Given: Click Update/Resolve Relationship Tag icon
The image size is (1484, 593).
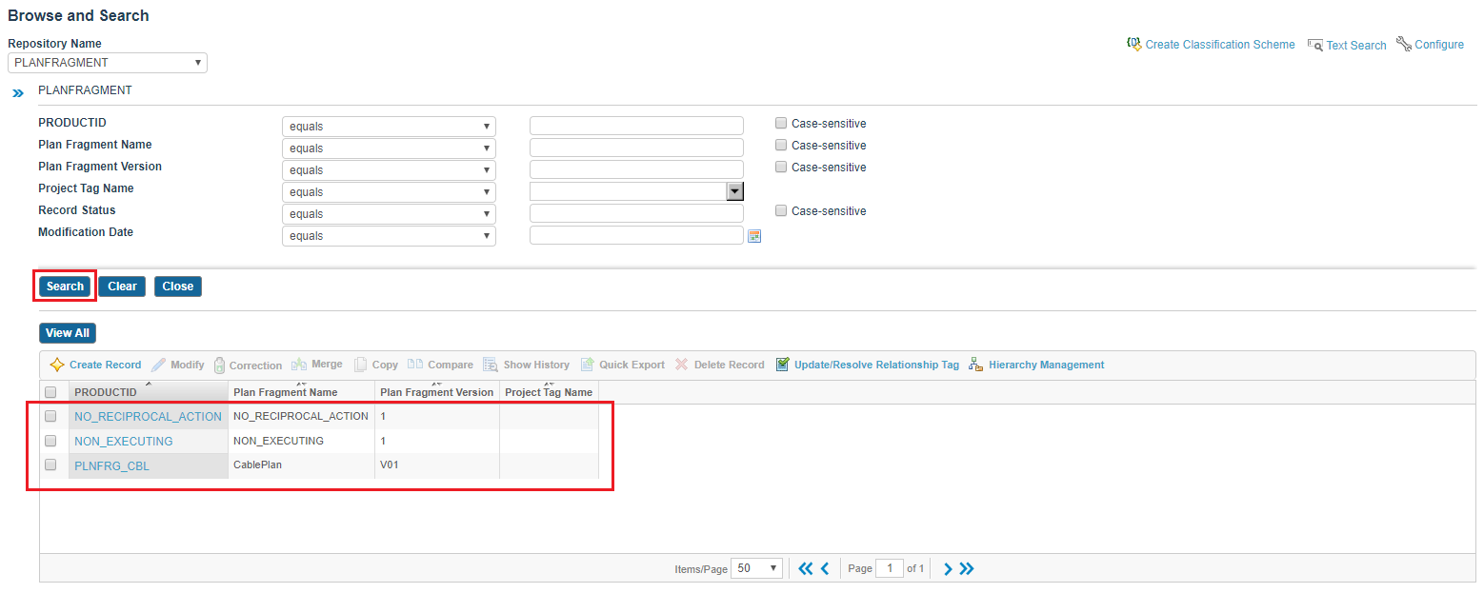Looking at the screenshot, I should pyautogui.click(x=782, y=365).
